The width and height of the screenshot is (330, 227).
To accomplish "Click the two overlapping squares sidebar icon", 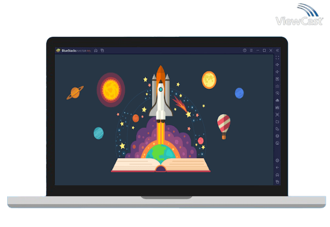I will (x=277, y=129).
